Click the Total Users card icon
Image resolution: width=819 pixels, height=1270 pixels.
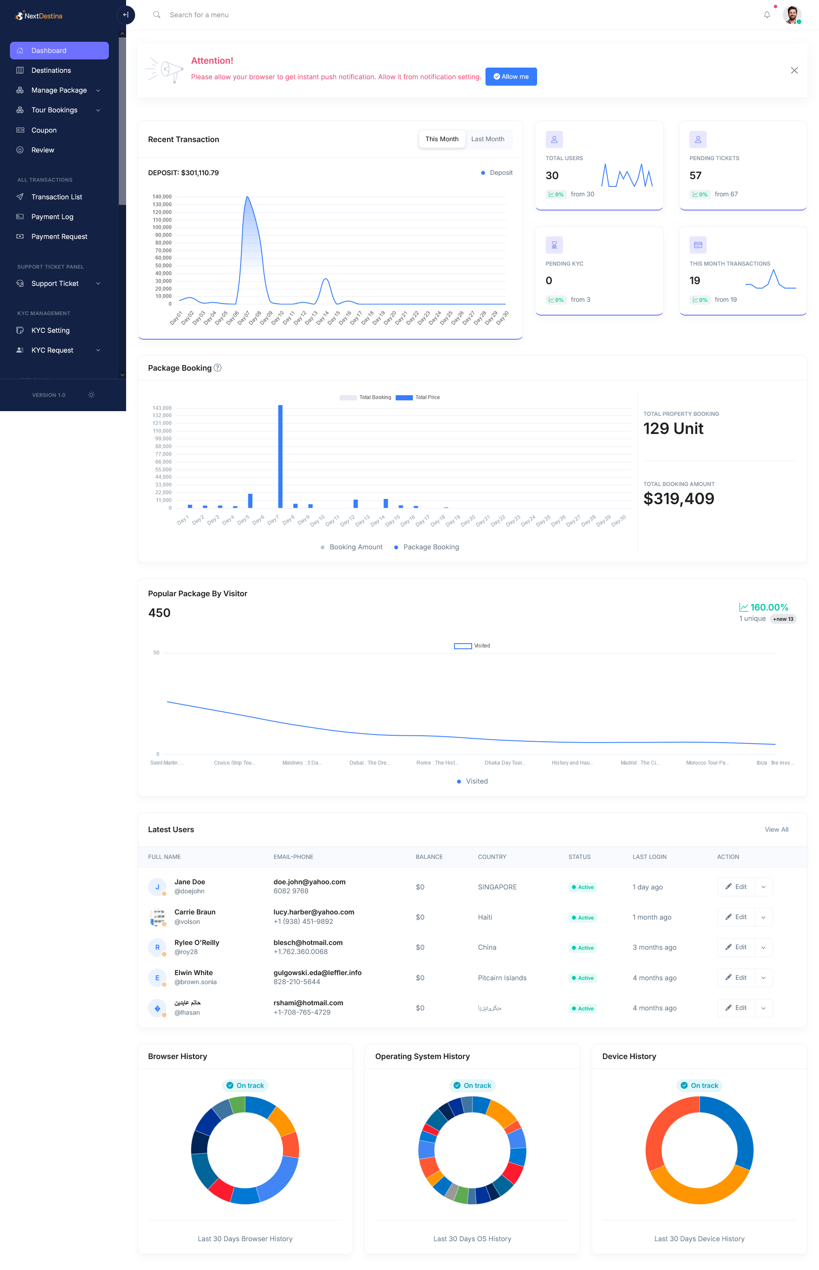tap(553, 139)
